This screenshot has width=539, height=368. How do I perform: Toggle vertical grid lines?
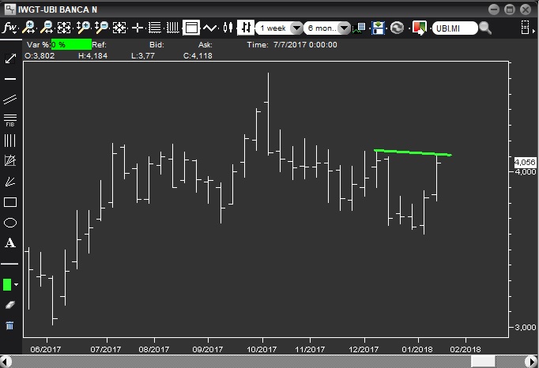pyautogui.click(x=172, y=28)
